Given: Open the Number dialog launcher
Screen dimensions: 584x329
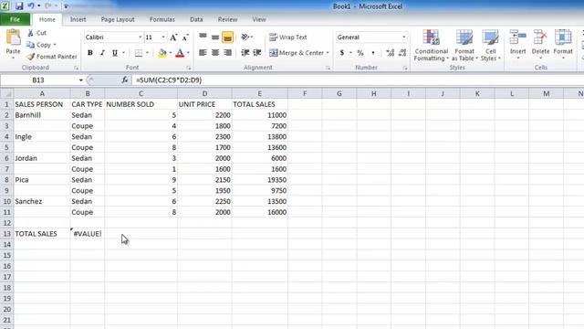Looking at the screenshot, I should tap(405, 68).
